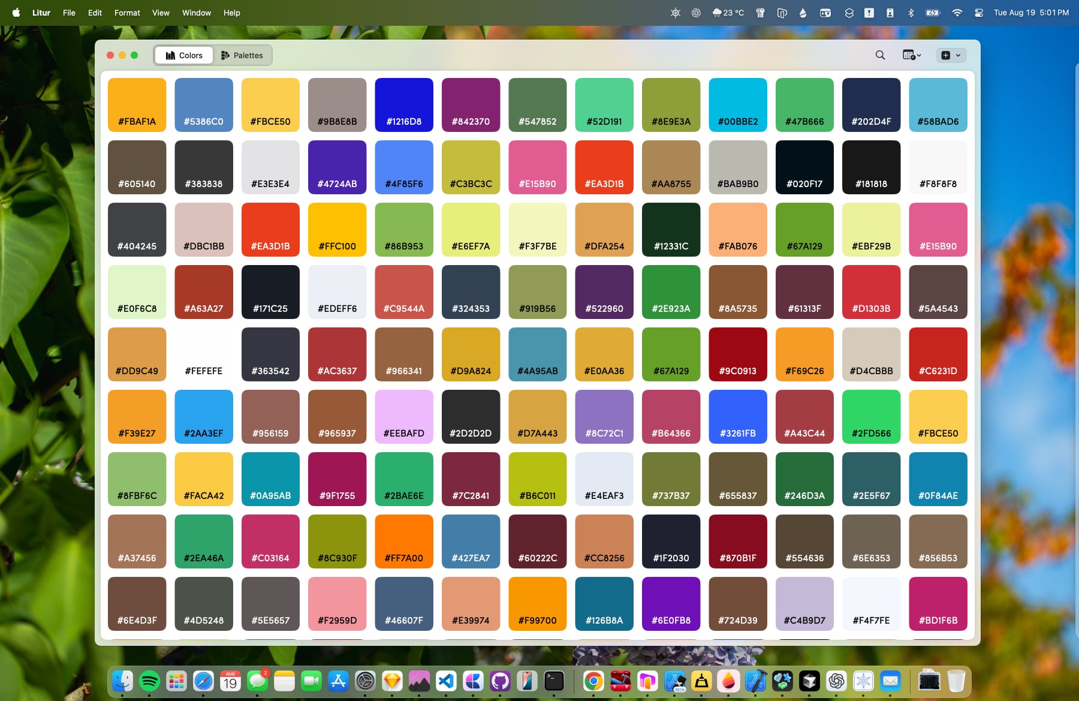Viewport: 1079px width, 701px height.
Task: Select the #EEBAFD lavender swatch
Action: 404,417
